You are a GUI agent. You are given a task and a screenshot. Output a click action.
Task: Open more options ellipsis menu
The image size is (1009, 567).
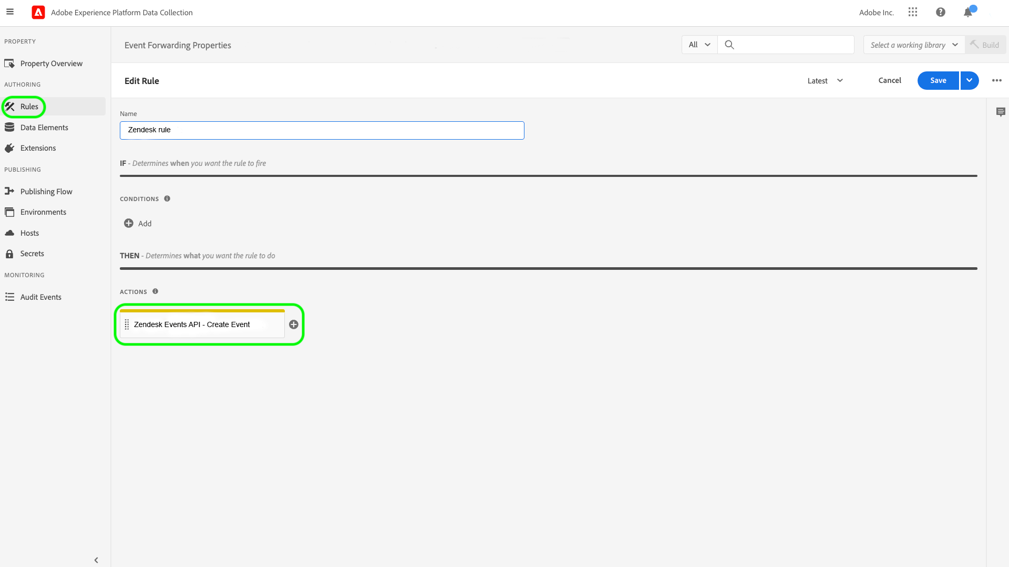997,80
